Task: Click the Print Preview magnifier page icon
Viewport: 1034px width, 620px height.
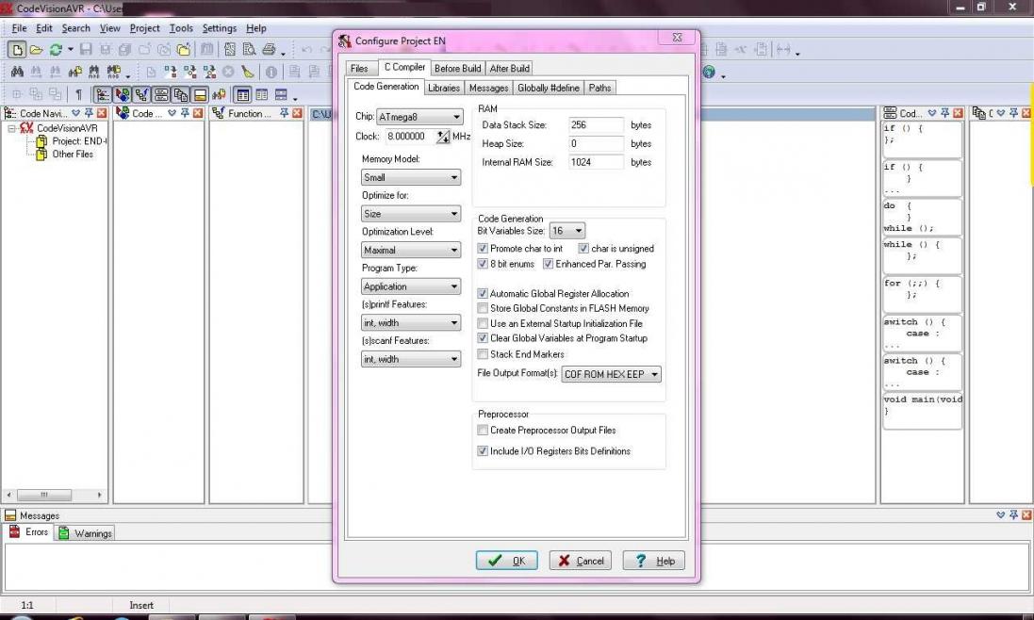Action: point(249,49)
